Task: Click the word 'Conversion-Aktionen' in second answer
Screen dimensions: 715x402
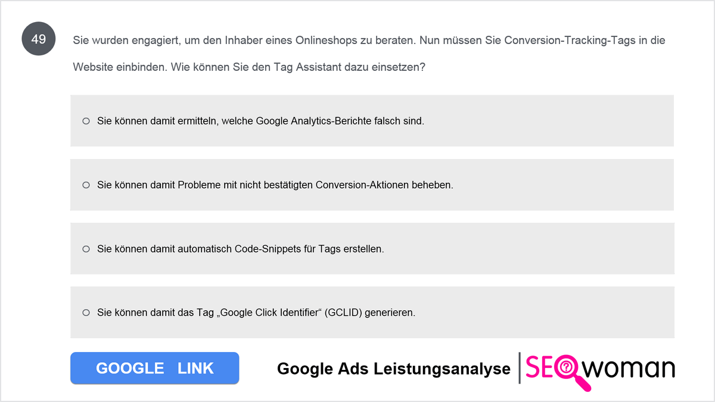Action: point(362,185)
